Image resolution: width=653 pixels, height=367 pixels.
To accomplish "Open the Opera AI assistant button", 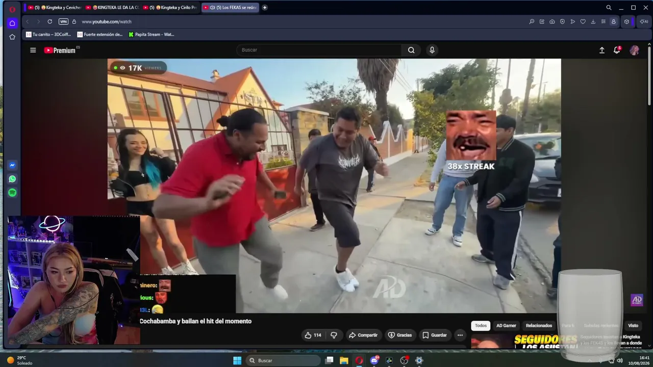I will coord(644,21).
